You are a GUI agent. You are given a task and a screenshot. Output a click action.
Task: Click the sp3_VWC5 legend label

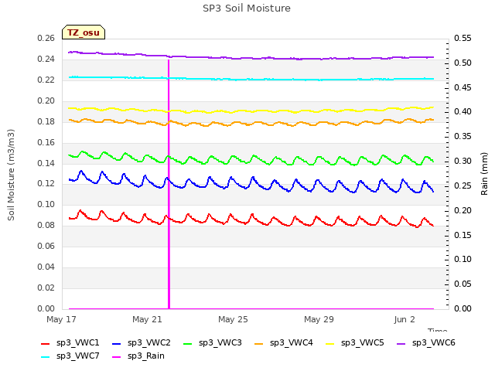click(363, 342)
